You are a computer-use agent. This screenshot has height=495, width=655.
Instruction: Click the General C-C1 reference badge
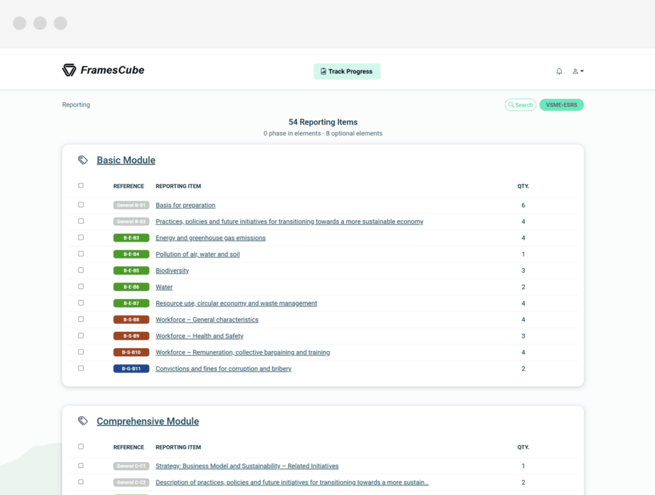[x=131, y=466]
